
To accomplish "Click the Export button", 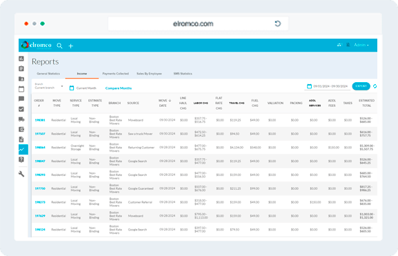I will pos(361,86).
